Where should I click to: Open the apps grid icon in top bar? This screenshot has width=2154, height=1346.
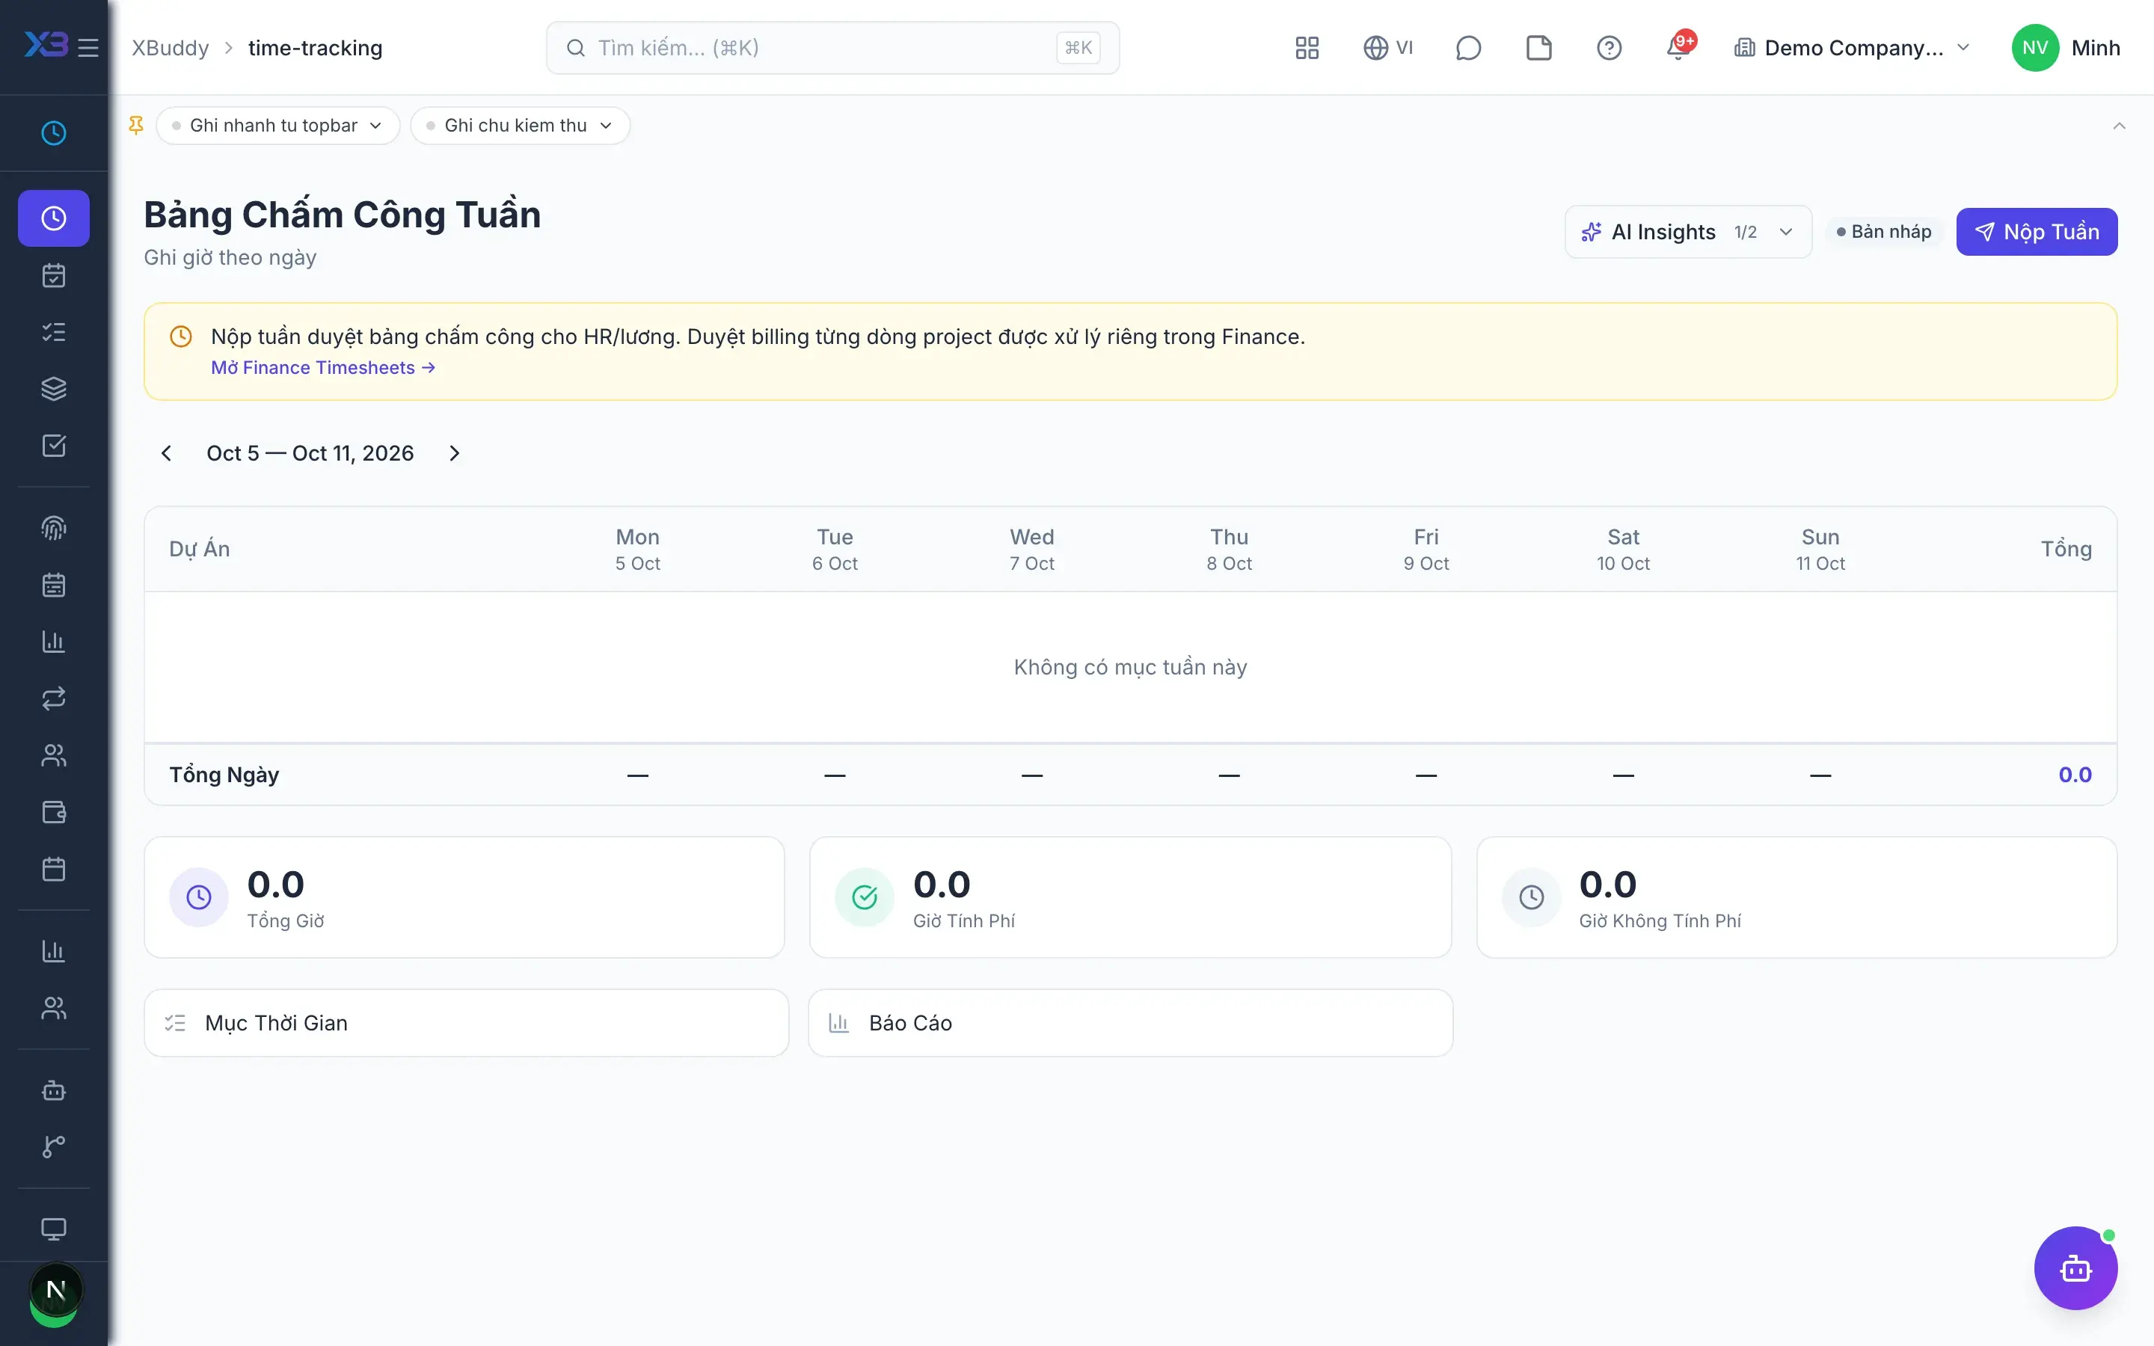tap(1307, 48)
